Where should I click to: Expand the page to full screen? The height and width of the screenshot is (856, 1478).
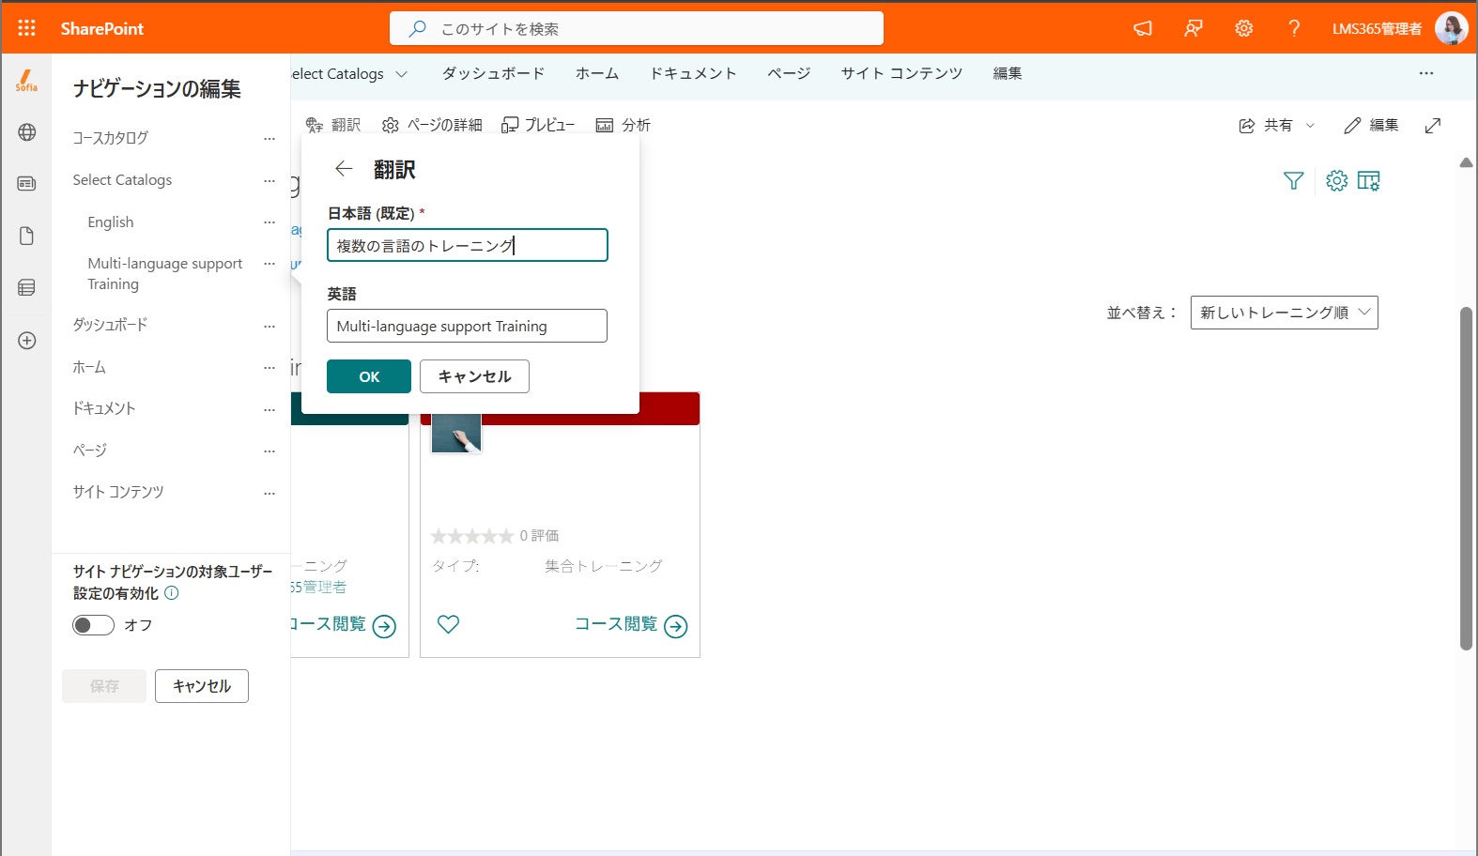tap(1433, 125)
